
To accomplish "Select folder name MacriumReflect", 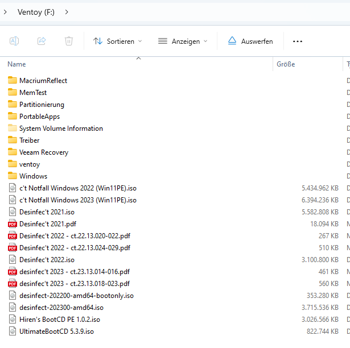I will pyautogui.click(x=43, y=81).
